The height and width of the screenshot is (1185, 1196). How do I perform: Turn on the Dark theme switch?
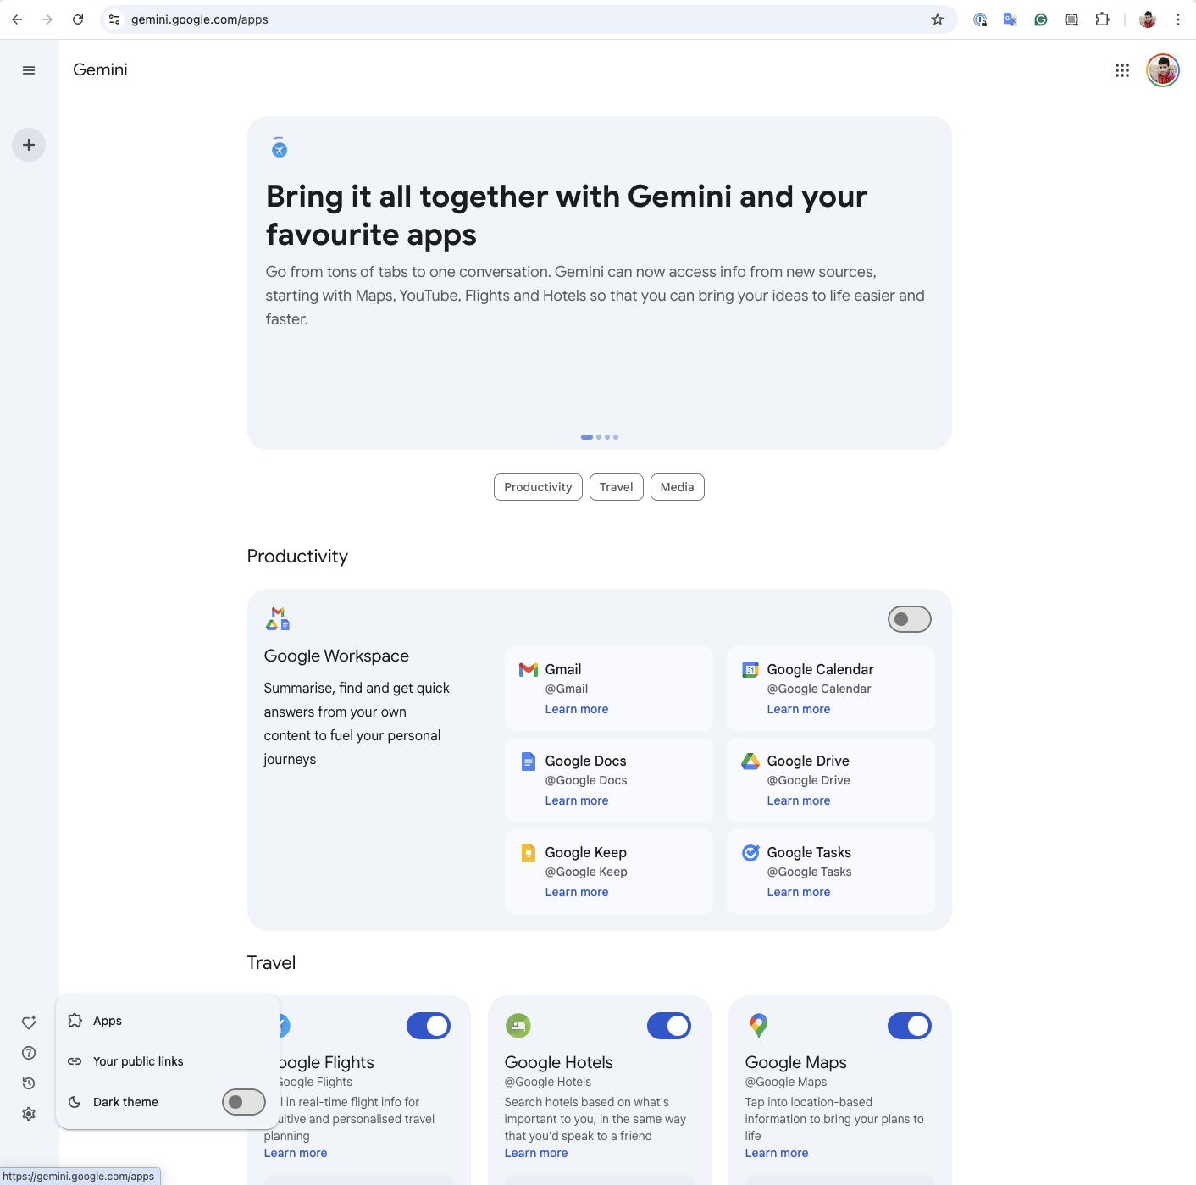[243, 1102]
